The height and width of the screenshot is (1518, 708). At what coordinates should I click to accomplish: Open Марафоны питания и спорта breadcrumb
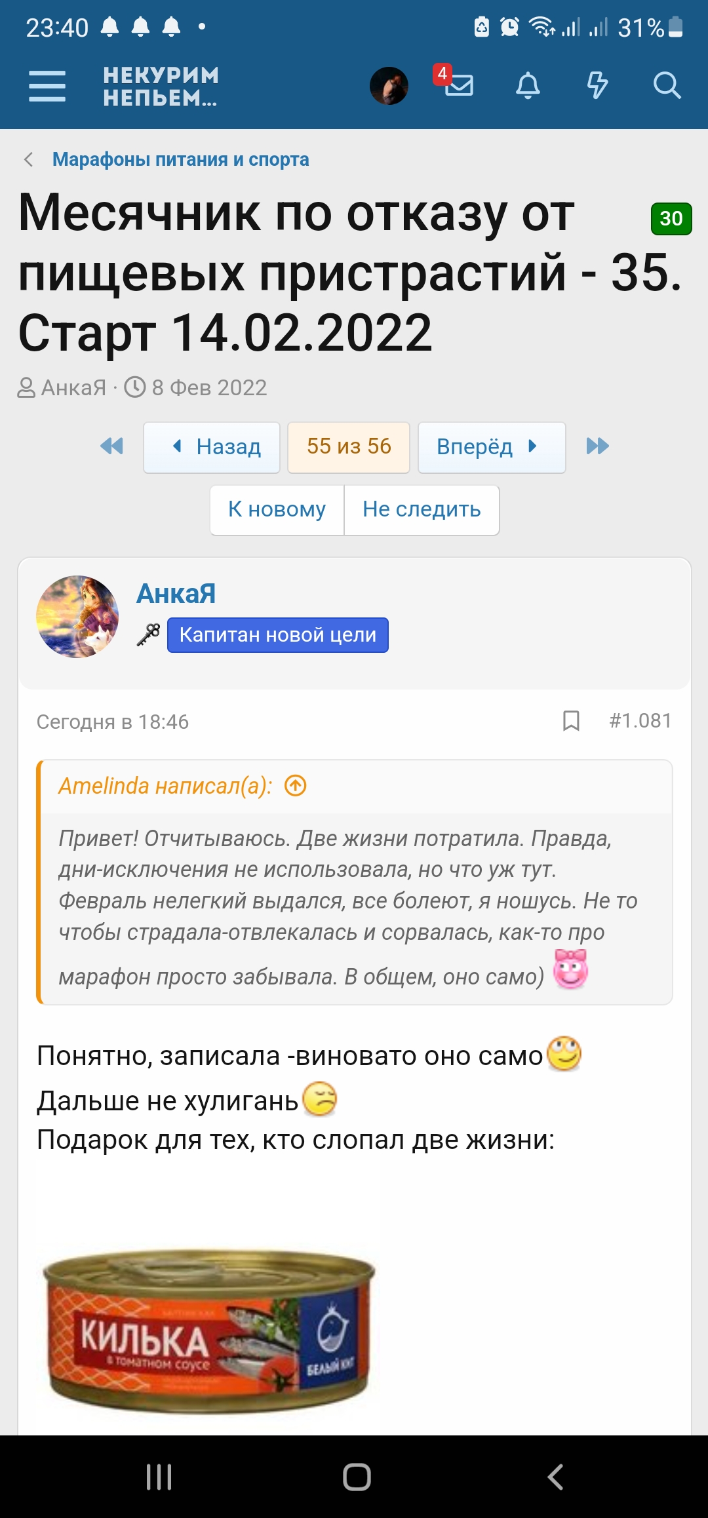pos(180,159)
